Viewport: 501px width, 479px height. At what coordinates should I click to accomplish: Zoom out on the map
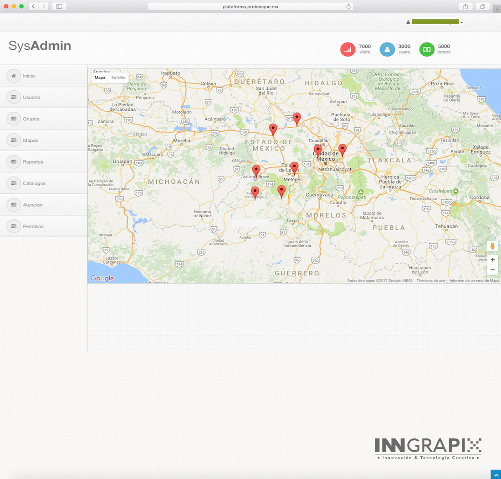(x=492, y=270)
